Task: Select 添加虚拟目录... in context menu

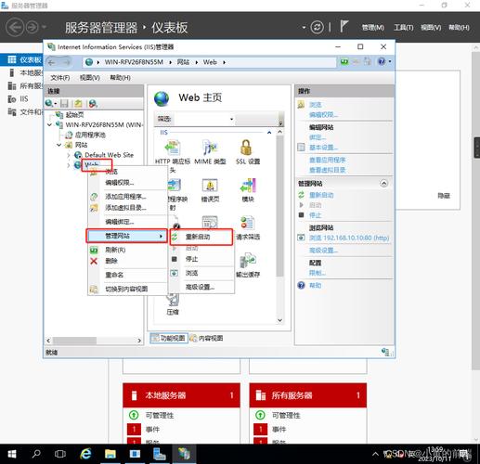Action: pos(127,208)
